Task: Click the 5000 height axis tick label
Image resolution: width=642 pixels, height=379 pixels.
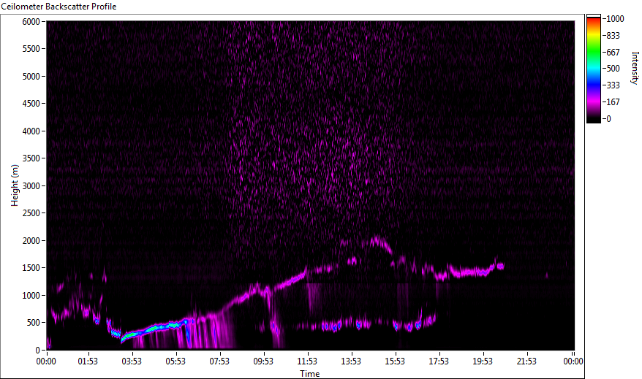Action: (31, 76)
